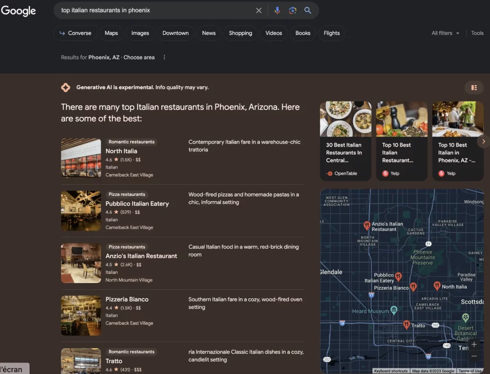Switch to the News tab
The width and height of the screenshot is (490, 374).
coord(209,33)
